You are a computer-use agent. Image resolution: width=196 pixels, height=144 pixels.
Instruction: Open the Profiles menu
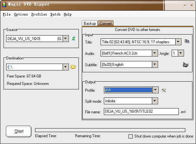click(39, 15)
